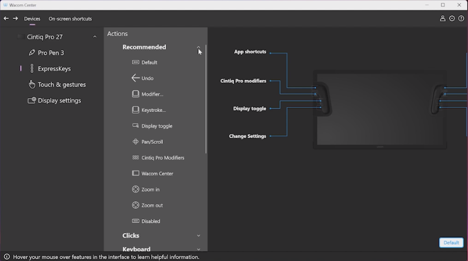Collapse the Cintiq Pro 27 device tree
This screenshot has height=261, width=468.
[95, 37]
